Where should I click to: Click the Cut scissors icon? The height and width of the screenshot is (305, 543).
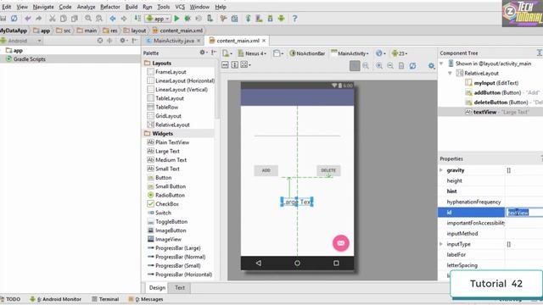53,19
